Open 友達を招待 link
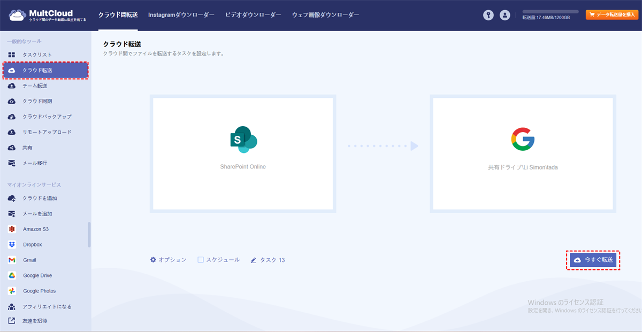Screen dimensions: 642x332 coord(35,321)
